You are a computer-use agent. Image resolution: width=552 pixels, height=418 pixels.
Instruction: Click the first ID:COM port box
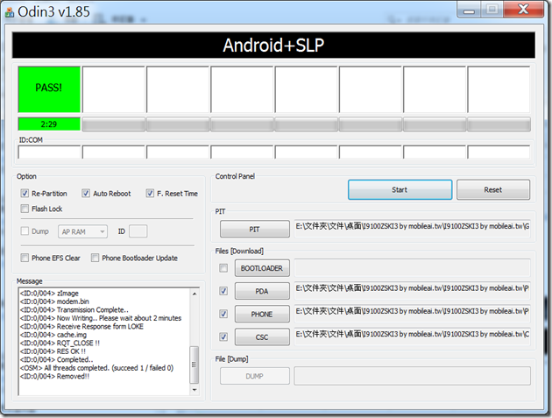(49, 152)
